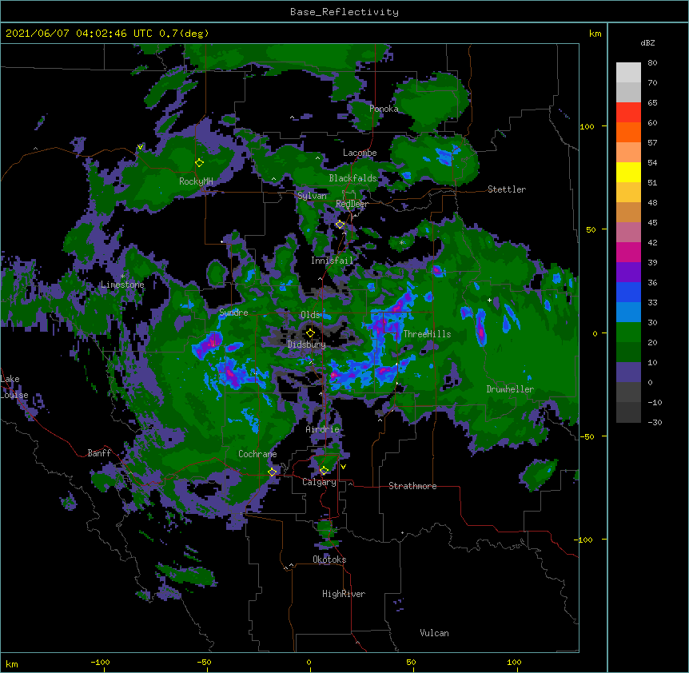The image size is (689, 673).
Task: Select the yellow diamond marker below Cochrane
Action: [272, 472]
